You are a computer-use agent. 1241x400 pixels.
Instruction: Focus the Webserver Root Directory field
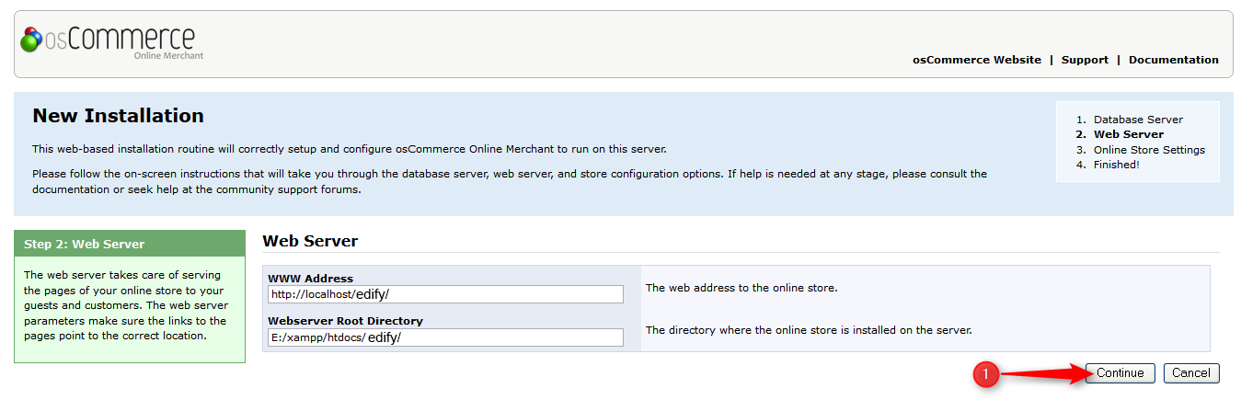tap(445, 337)
